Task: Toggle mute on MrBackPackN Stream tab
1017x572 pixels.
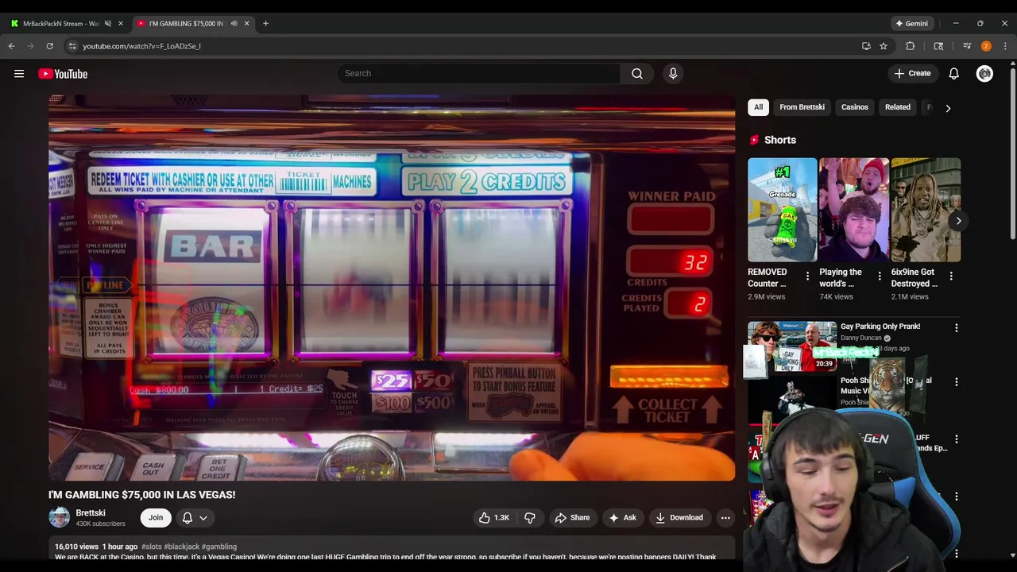Action: coord(108,24)
